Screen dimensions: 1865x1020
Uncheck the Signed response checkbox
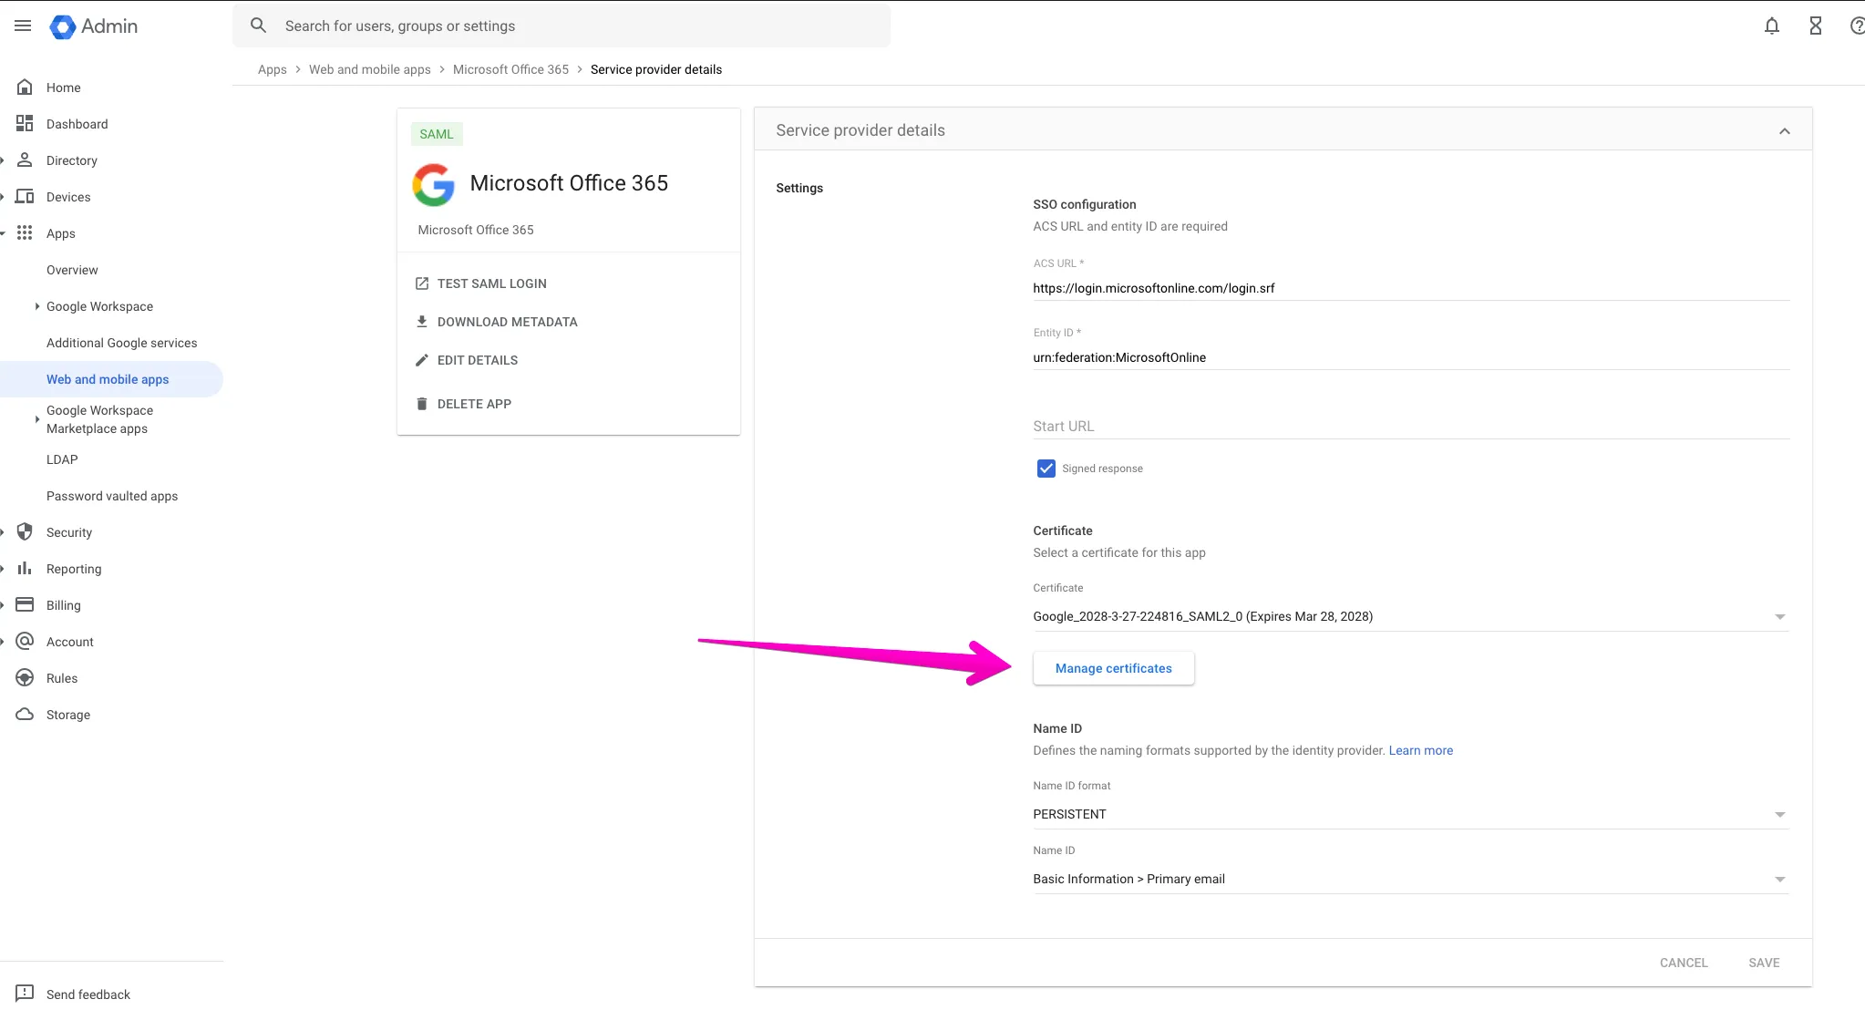pos(1046,469)
